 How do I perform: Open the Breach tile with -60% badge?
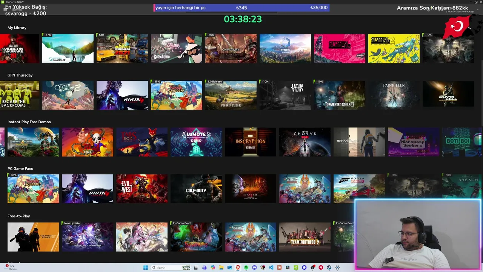462,186
